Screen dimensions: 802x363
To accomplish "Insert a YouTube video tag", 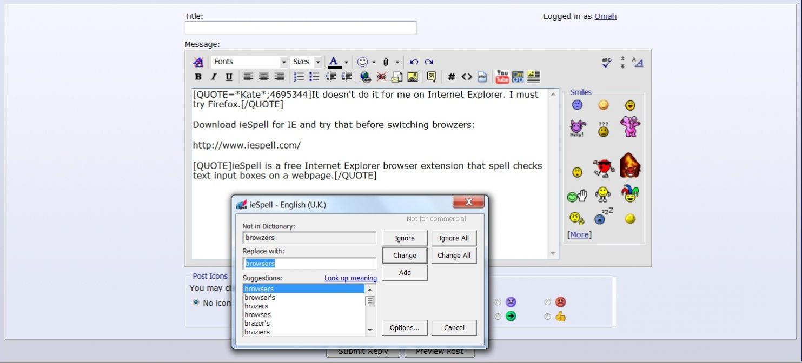I will coord(502,77).
